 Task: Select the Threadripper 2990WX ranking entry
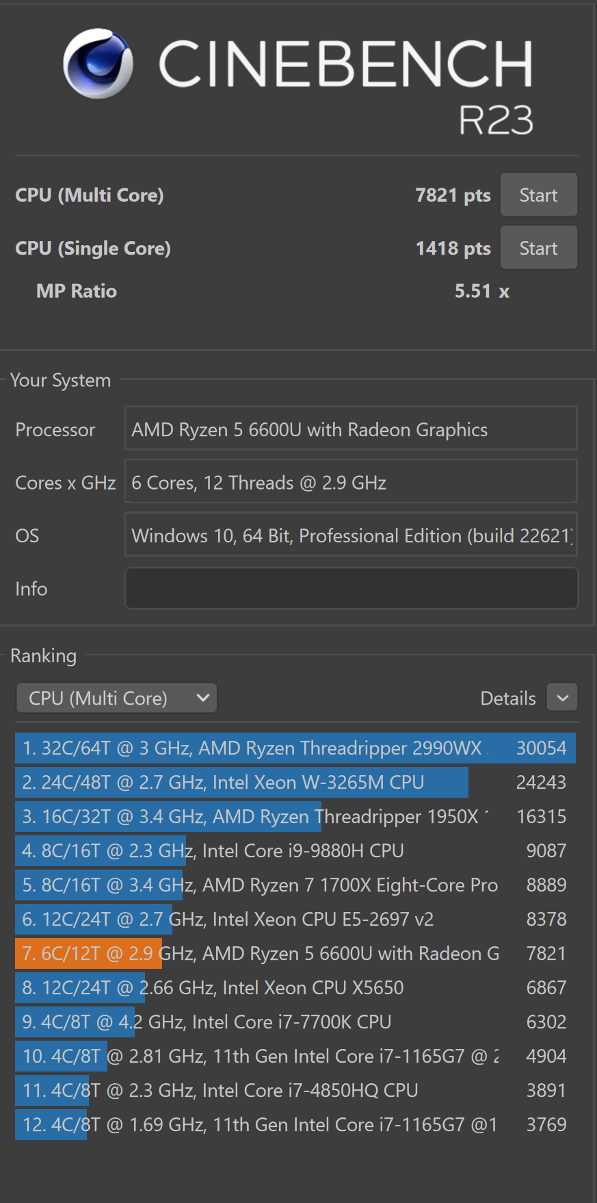click(295, 748)
